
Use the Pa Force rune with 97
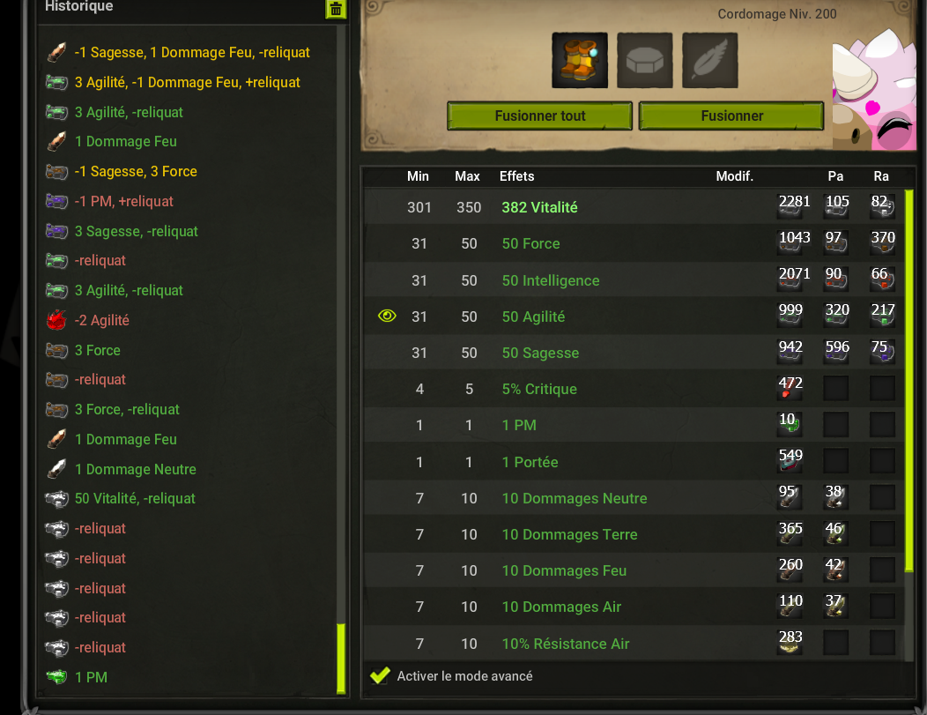click(x=836, y=242)
